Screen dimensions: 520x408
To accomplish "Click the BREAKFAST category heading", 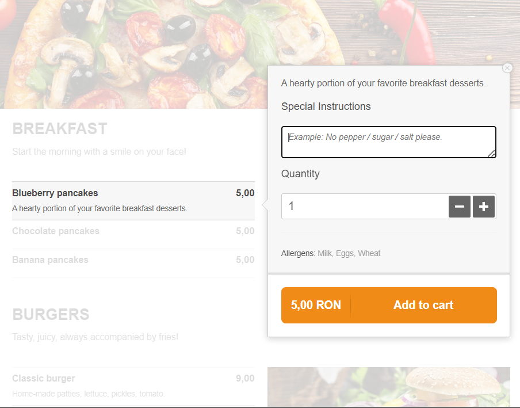I will coord(60,129).
